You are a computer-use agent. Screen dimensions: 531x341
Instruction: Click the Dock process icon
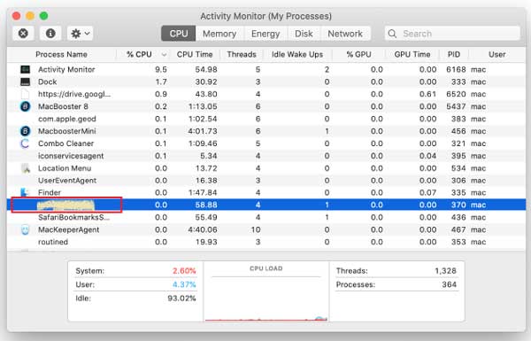tap(25, 81)
